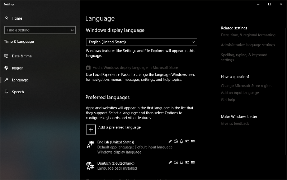Open the Windows display language dropdown
Viewport: 287px width, 180px height.
coord(141,42)
